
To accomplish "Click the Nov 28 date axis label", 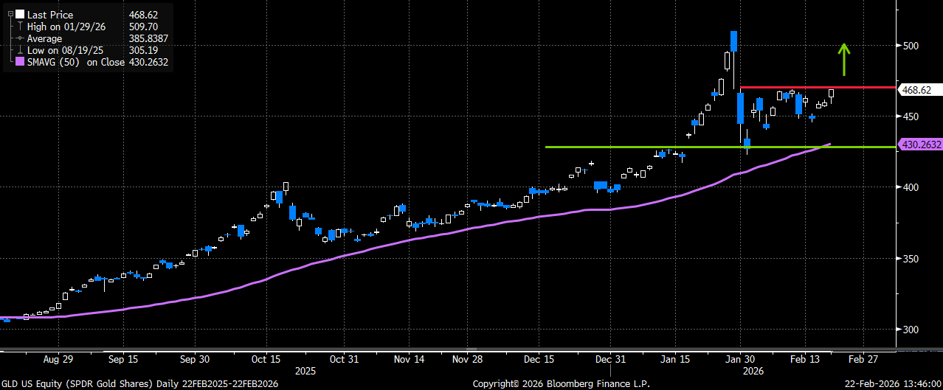I will (x=466, y=360).
